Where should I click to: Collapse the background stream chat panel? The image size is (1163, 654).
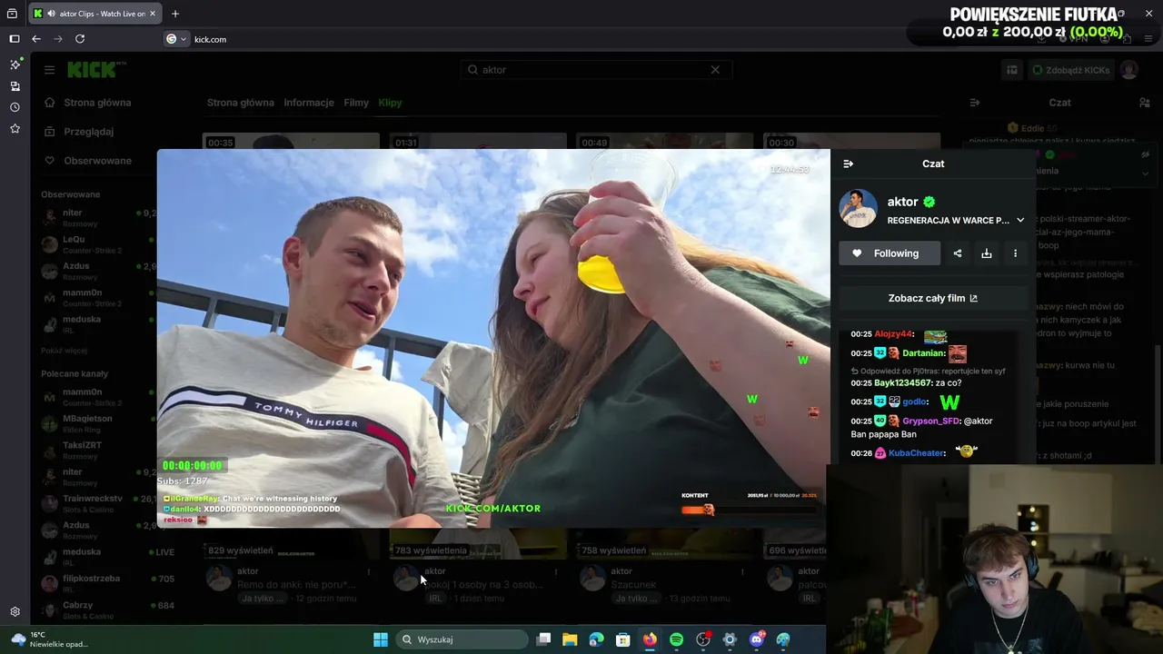coord(975,103)
